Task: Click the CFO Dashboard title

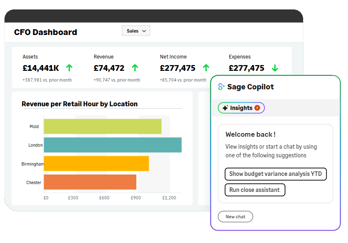Action: click(45, 32)
